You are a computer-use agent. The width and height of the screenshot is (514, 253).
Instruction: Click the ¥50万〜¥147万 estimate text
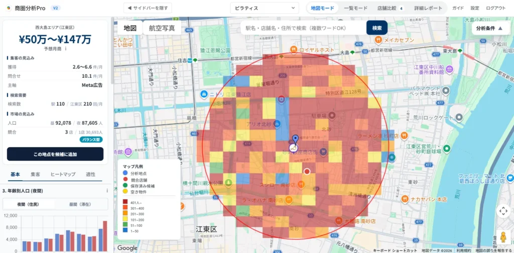pyautogui.click(x=55, y=39)
